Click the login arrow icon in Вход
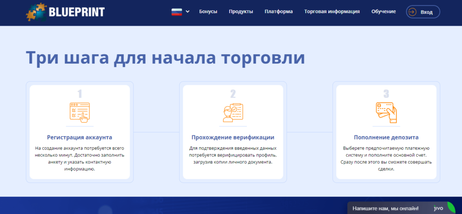 point(412,12)
